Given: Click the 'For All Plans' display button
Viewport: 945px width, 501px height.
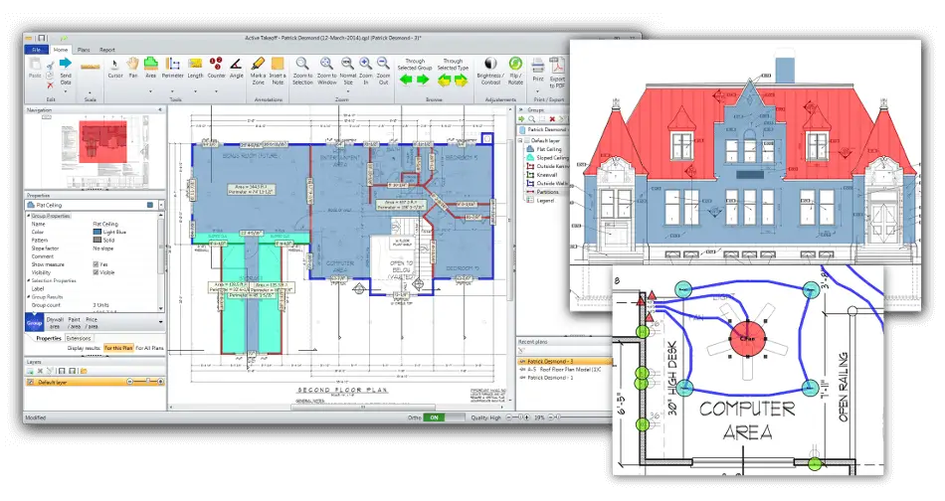Looking at the screenshot, I should tap(149, 348).
